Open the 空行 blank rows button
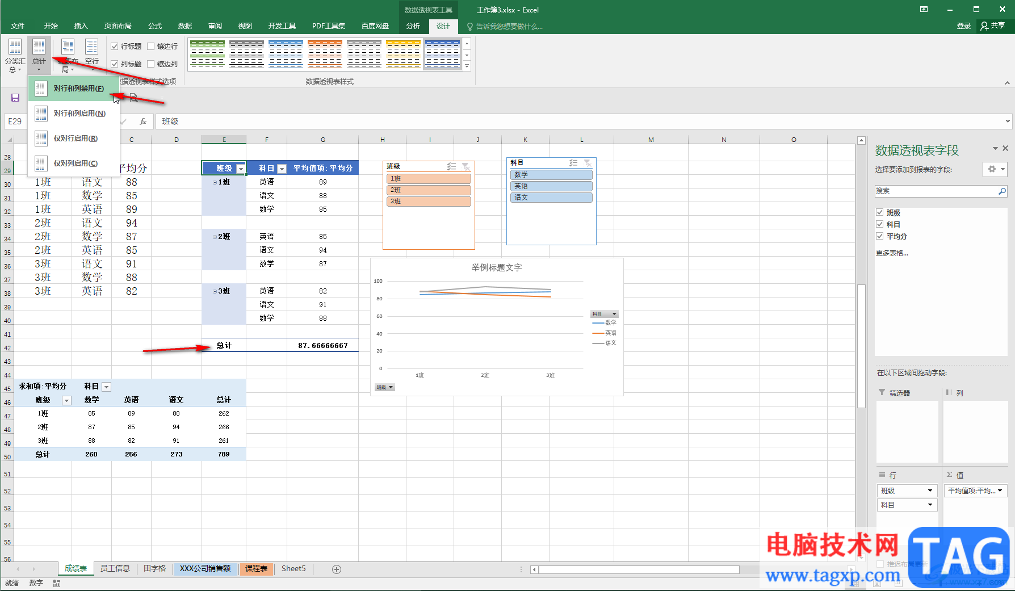The height and width of the screenshot is (591, 1015). pos(91,55)
